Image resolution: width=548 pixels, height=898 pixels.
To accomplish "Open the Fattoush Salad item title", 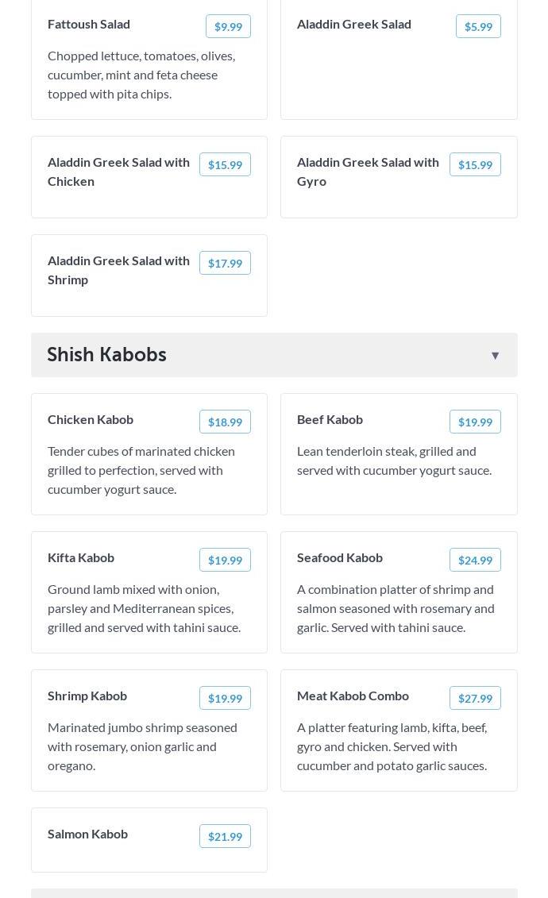I will [x=89, y=25].
